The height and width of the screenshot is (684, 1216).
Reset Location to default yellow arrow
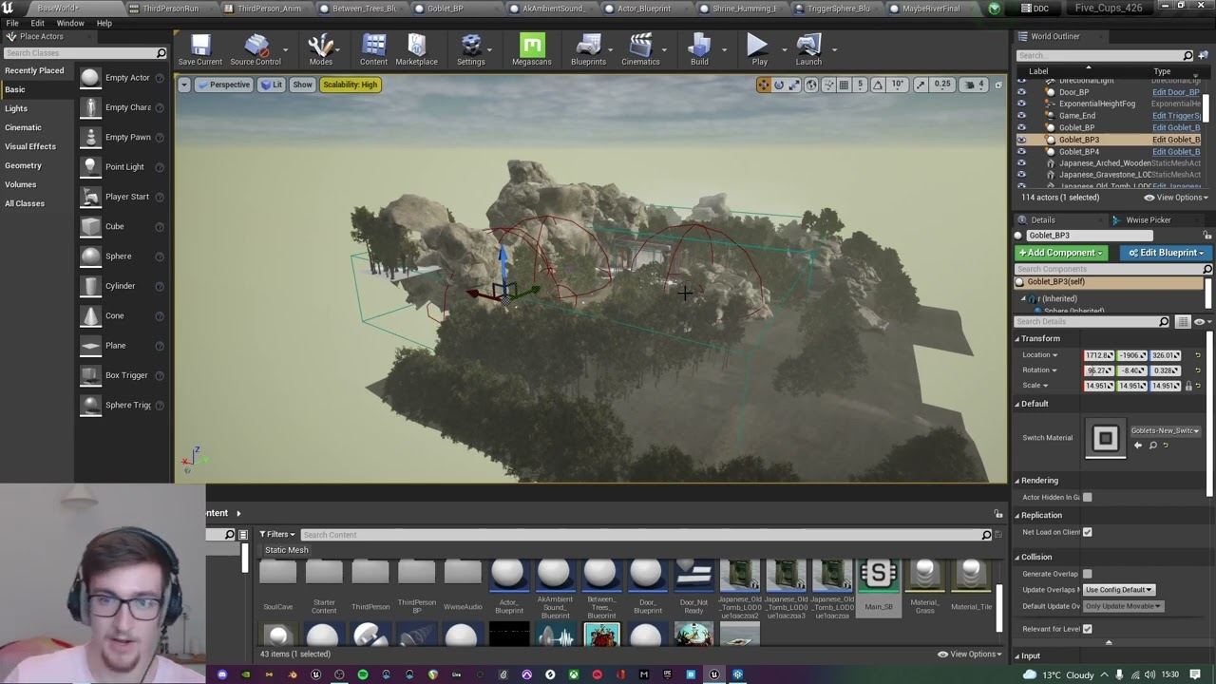[x=1198, y=355]
